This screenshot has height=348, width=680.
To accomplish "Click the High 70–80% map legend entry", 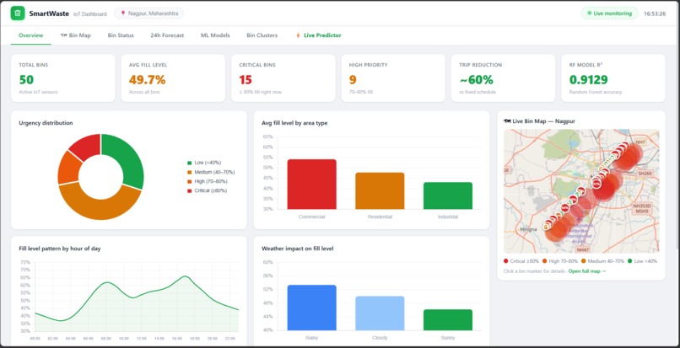I will click(x=560, y=261).
